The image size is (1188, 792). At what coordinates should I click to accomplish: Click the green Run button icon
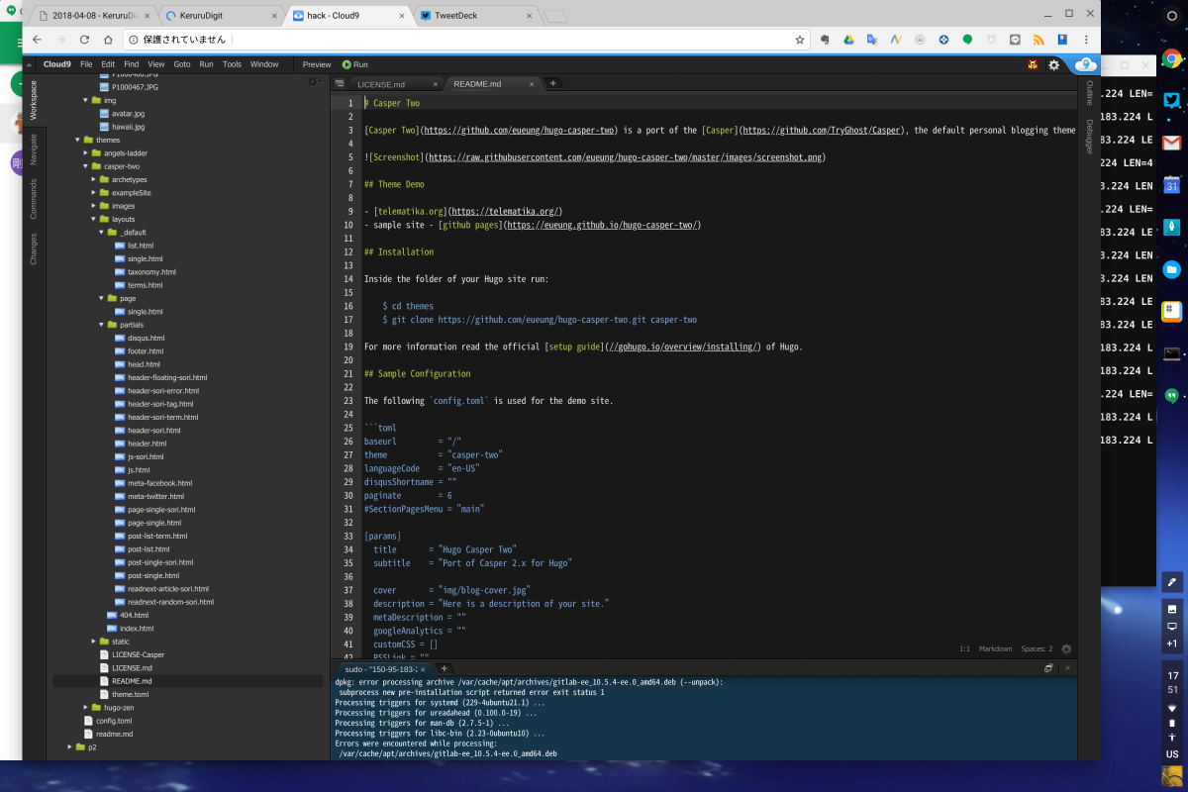347,64
